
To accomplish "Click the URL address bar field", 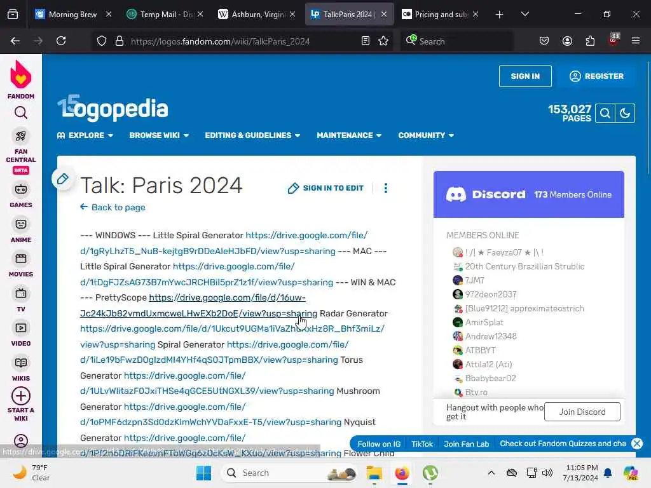I will coord(243,41).
